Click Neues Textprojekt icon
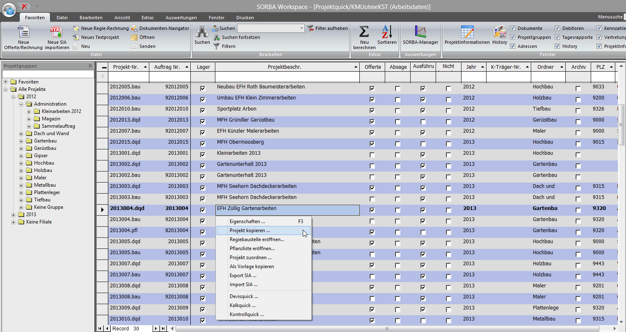The image size is (626, 332). (x=76, y=37)
